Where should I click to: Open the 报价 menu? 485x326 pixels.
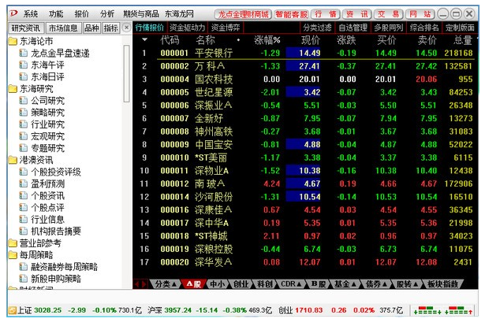point(82,14)
